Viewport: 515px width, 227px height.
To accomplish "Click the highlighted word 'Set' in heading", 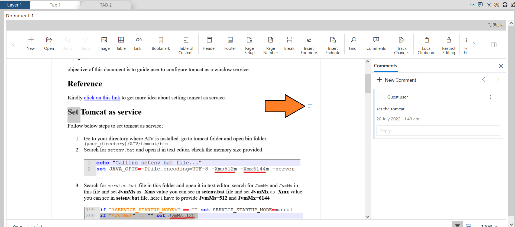I will point(73,112).
